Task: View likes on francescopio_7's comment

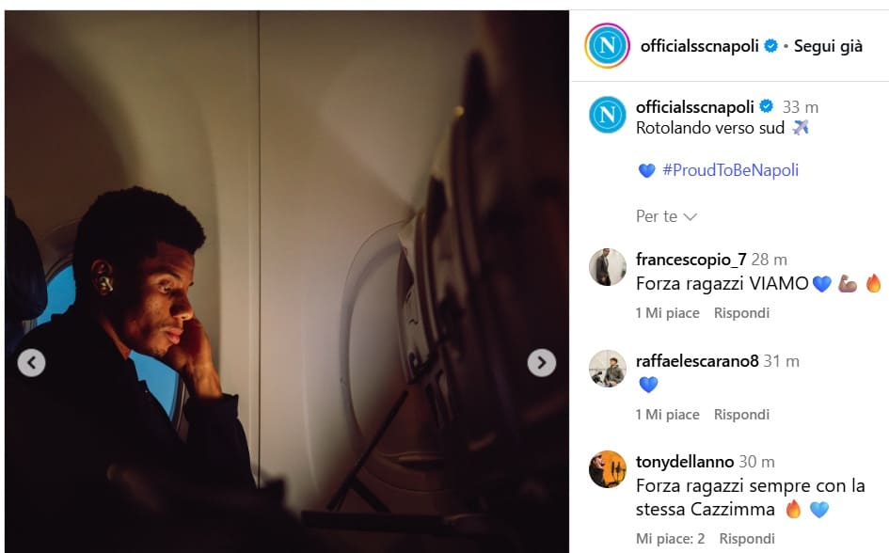Action: (667, 312)
